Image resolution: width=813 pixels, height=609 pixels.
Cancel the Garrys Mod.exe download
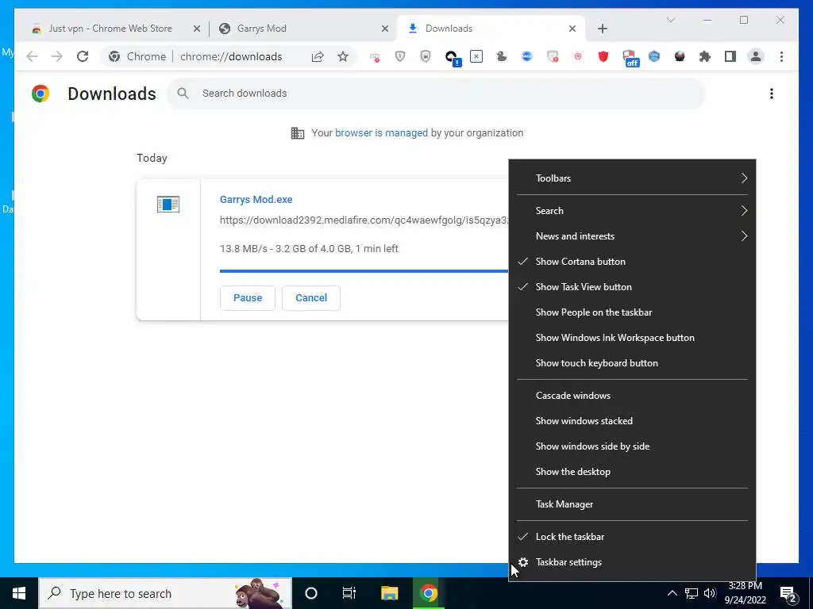tap(311, 298)
